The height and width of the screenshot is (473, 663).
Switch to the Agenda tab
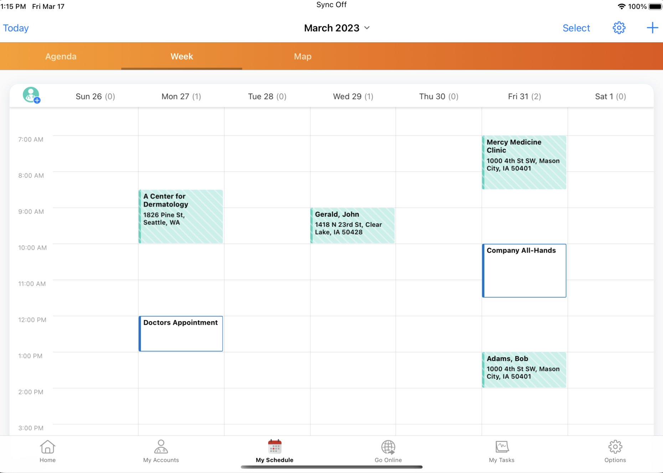(x=61, y=56)
